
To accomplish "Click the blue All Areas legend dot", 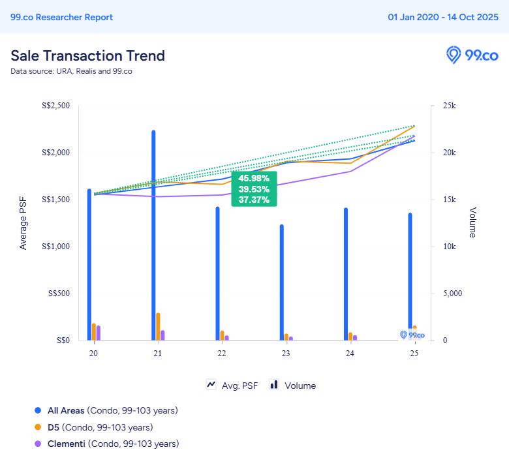I will coord(38,410).
